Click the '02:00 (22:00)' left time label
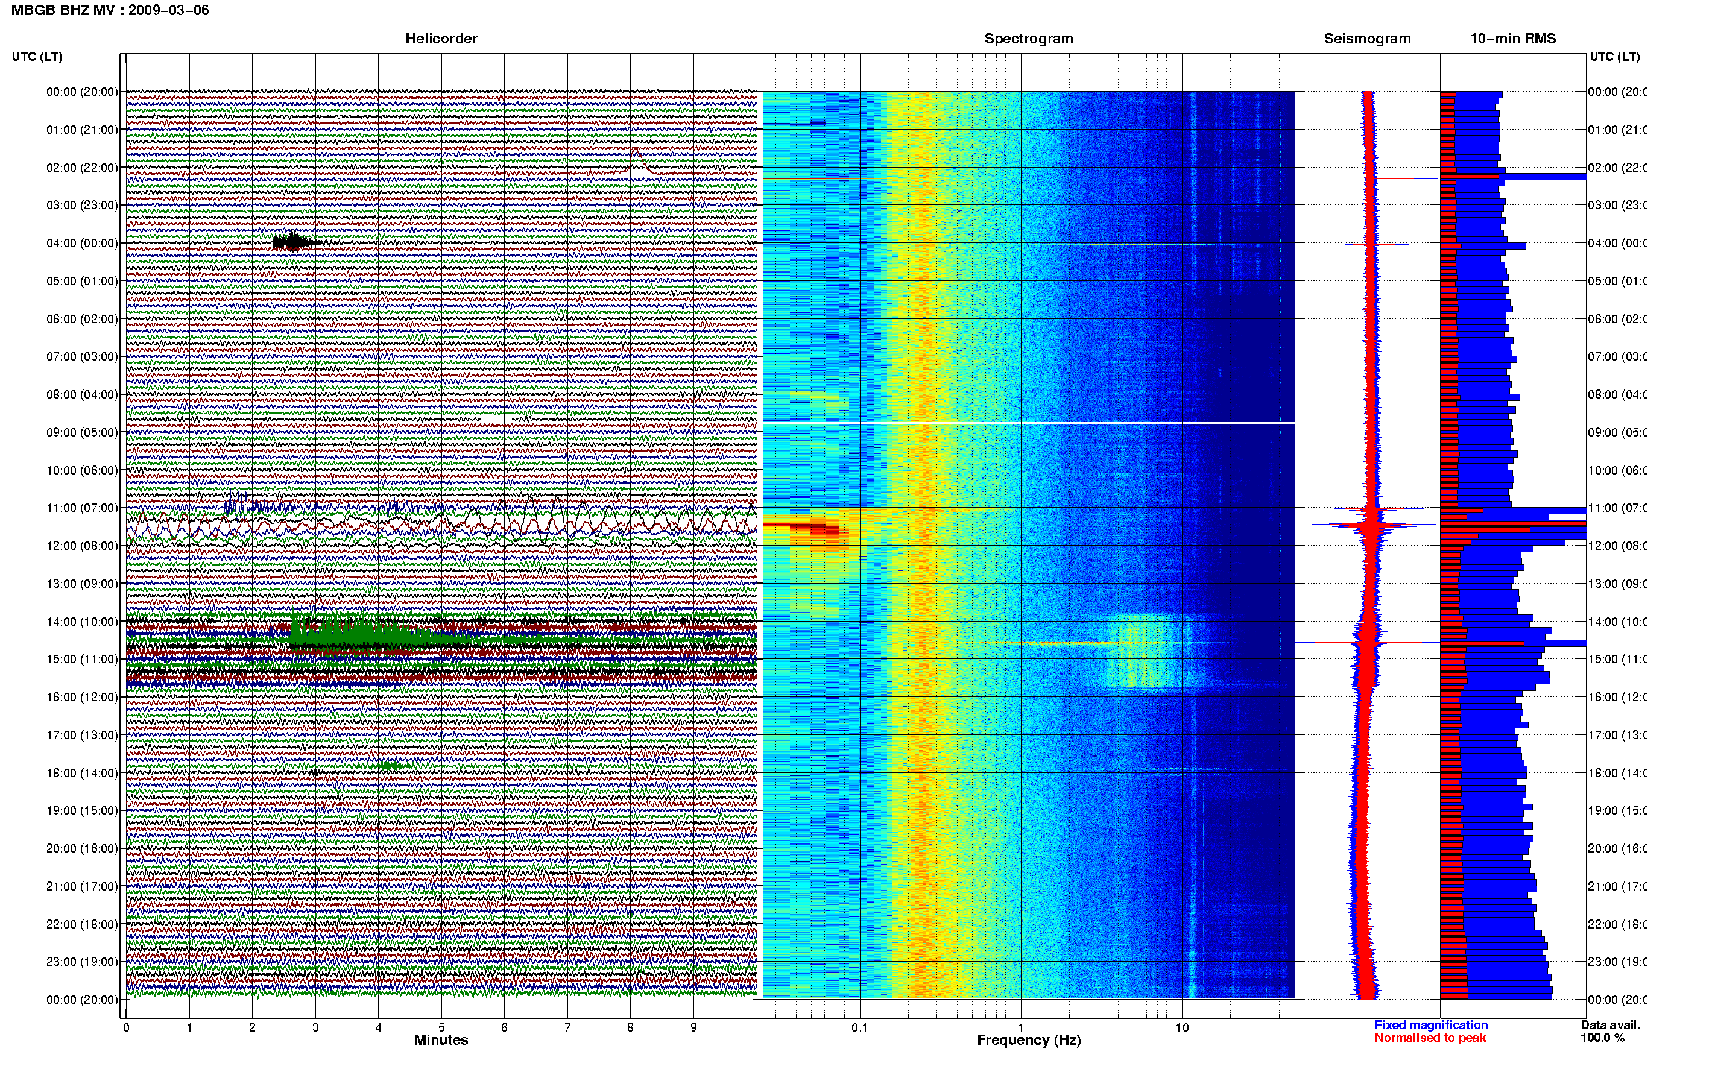Screen dimensions: 1715x1072 82,168
